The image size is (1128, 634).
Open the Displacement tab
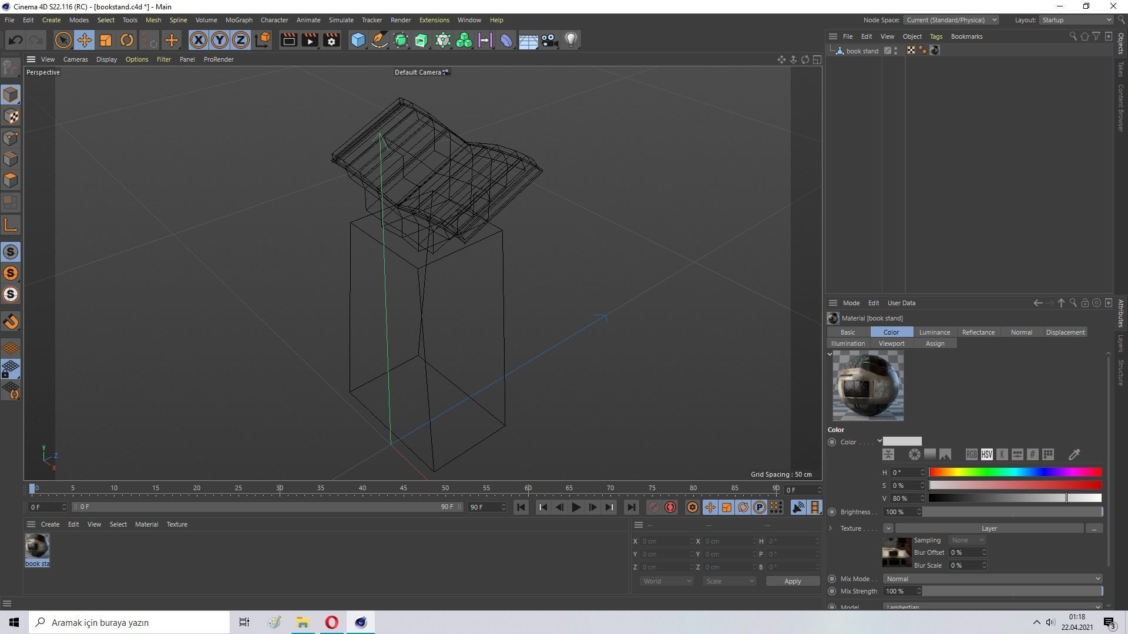tap(1065, 332)
